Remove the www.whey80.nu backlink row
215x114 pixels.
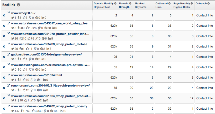(4, 15)
